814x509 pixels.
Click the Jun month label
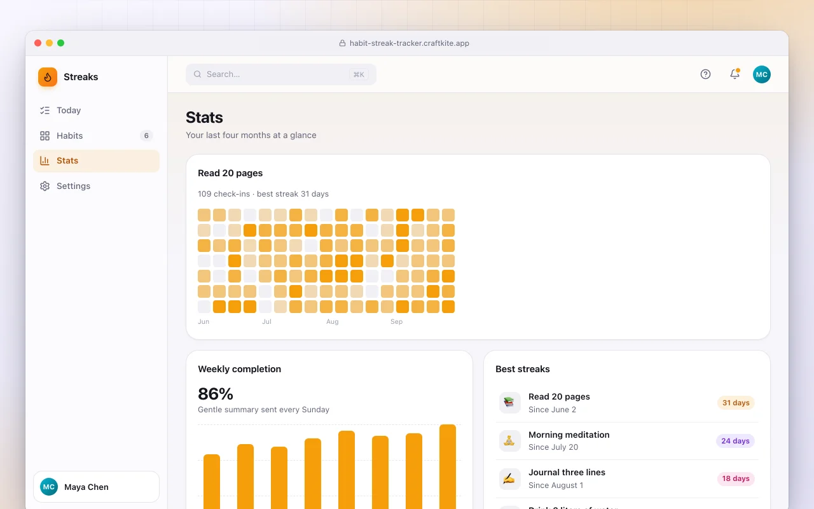(x=203, y=322)
